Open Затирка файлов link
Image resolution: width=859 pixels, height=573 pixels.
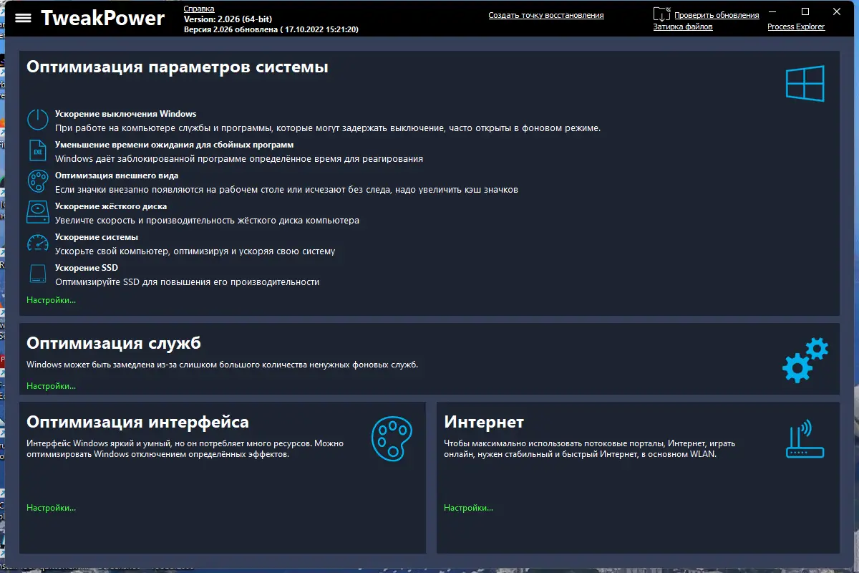[683, 27]
